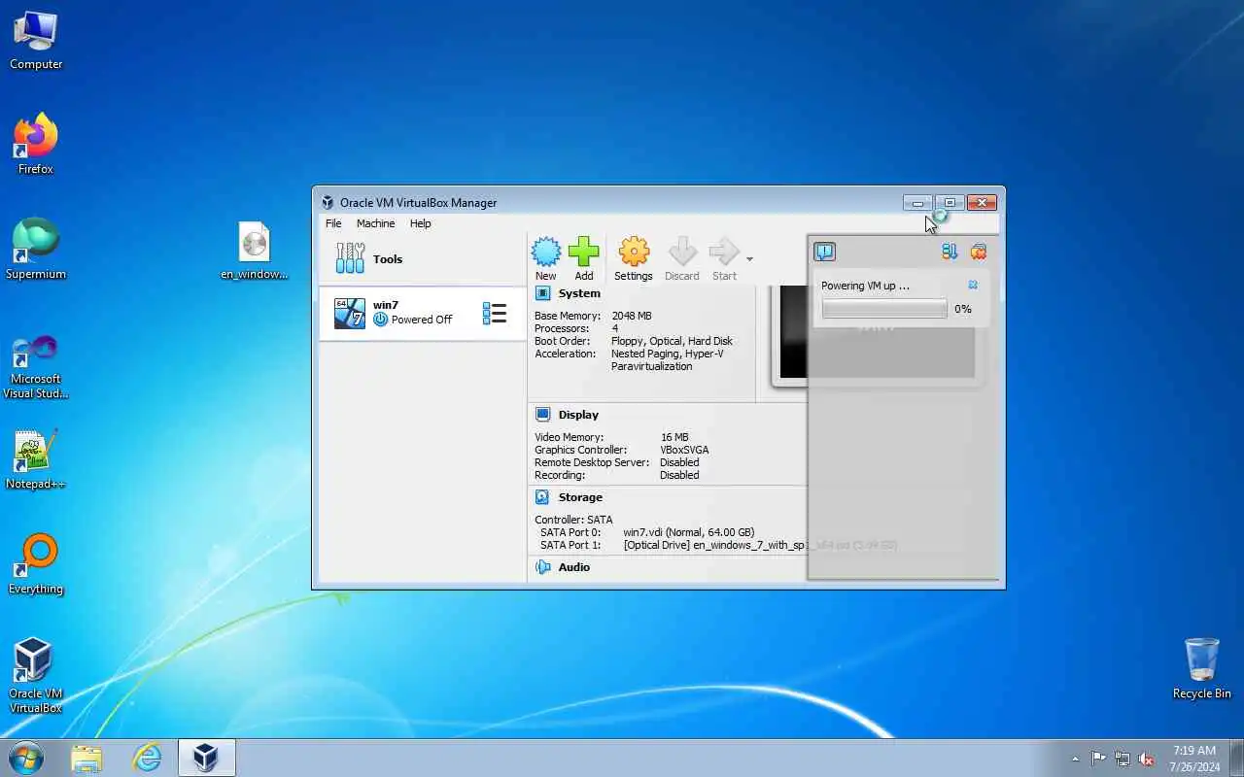The image size is (1244, 777).
Task: Open the Computer desktop icon
Action: pyautogui.click(x=36, y=41)
